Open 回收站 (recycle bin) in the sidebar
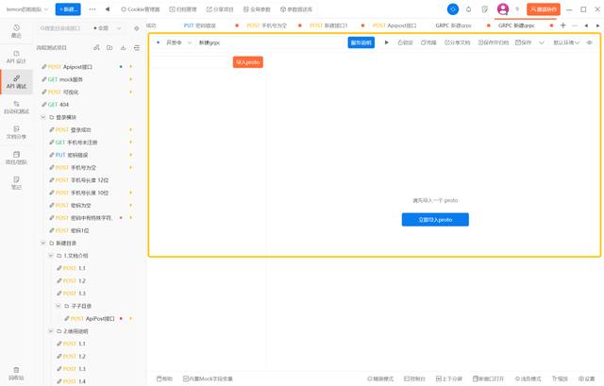Screen dimensions: 604x386 [16, 374]
